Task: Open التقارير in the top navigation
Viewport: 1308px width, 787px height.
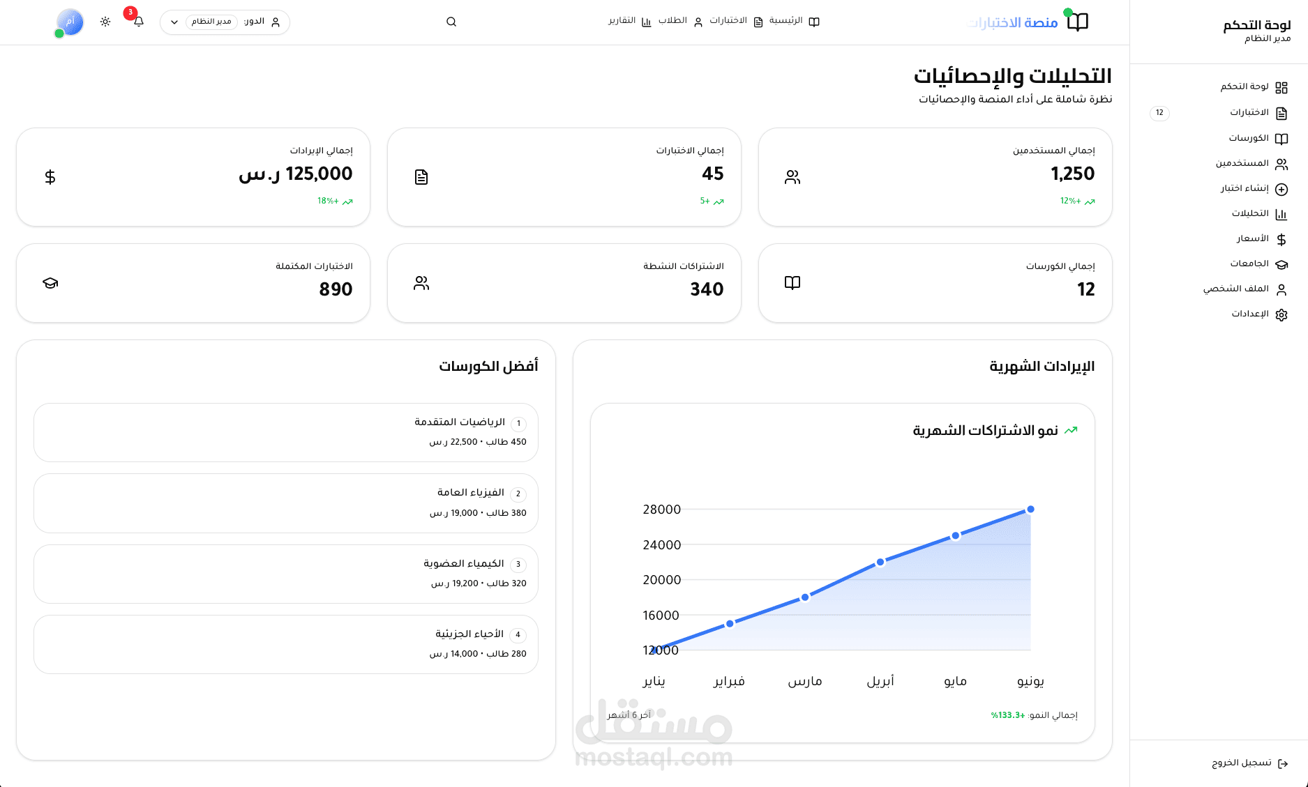Action: pos(629,21)
